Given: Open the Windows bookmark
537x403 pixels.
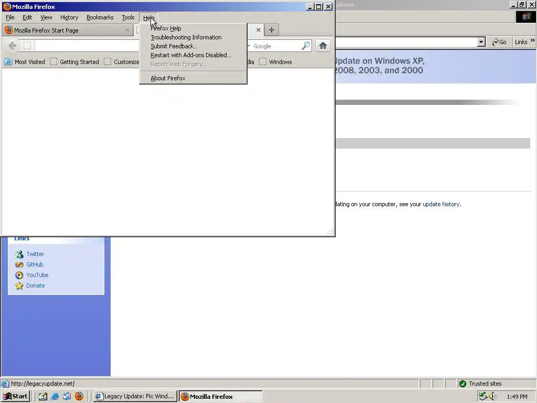Looking at the screenshot, I should click(x=276, y=62).
